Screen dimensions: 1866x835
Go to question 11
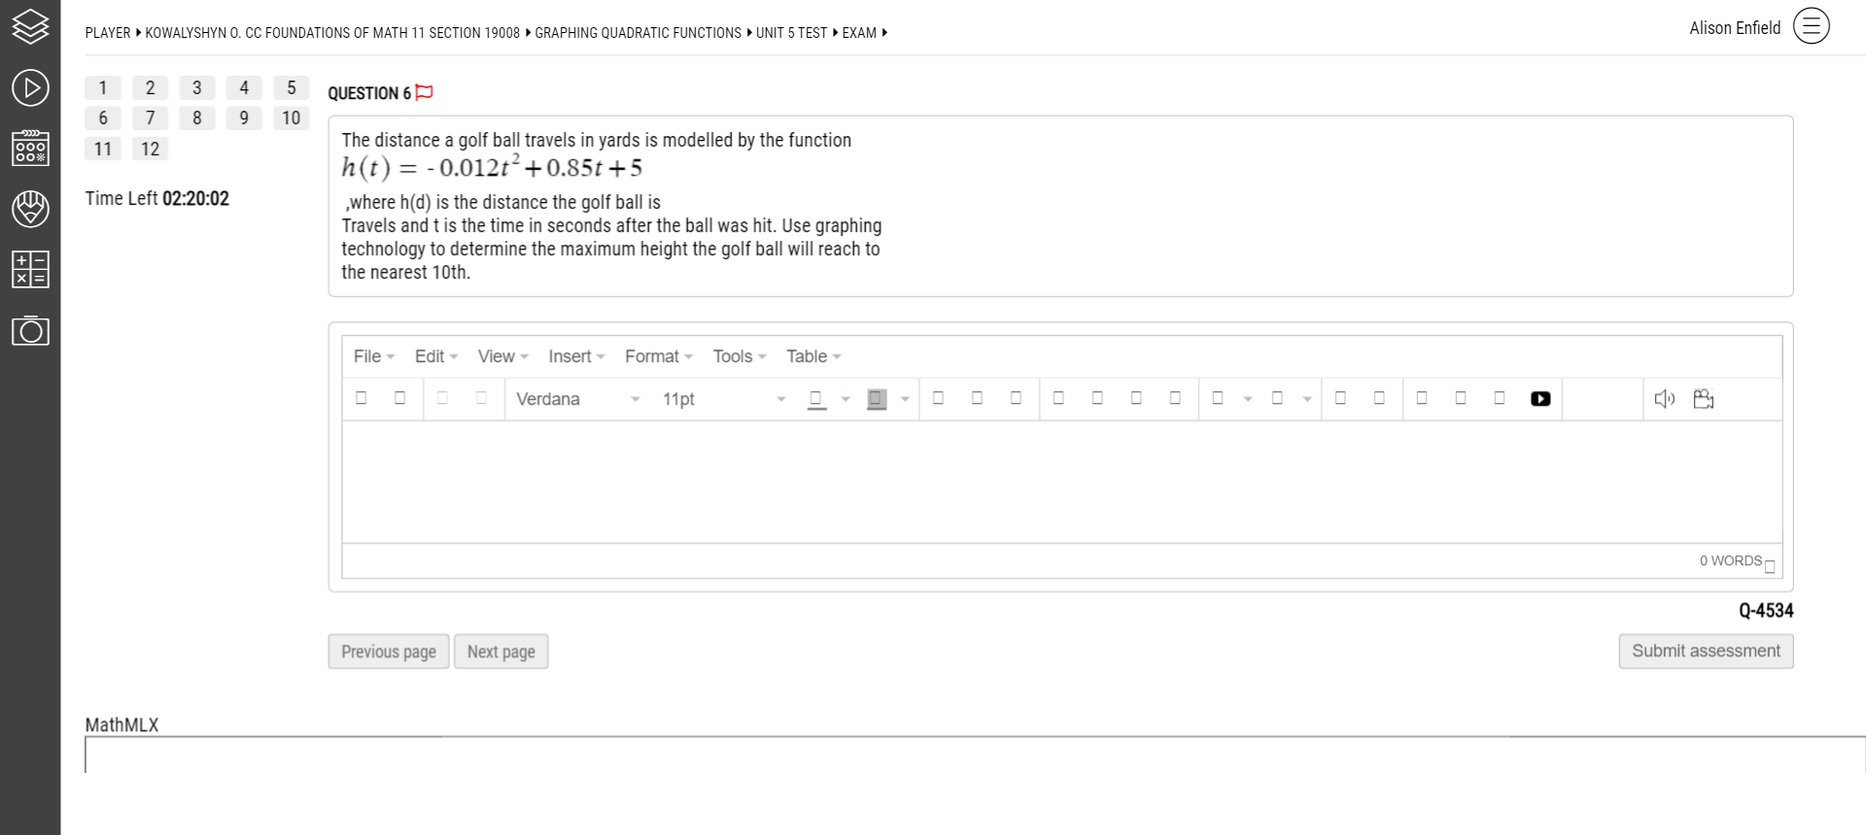click(103, 149)
